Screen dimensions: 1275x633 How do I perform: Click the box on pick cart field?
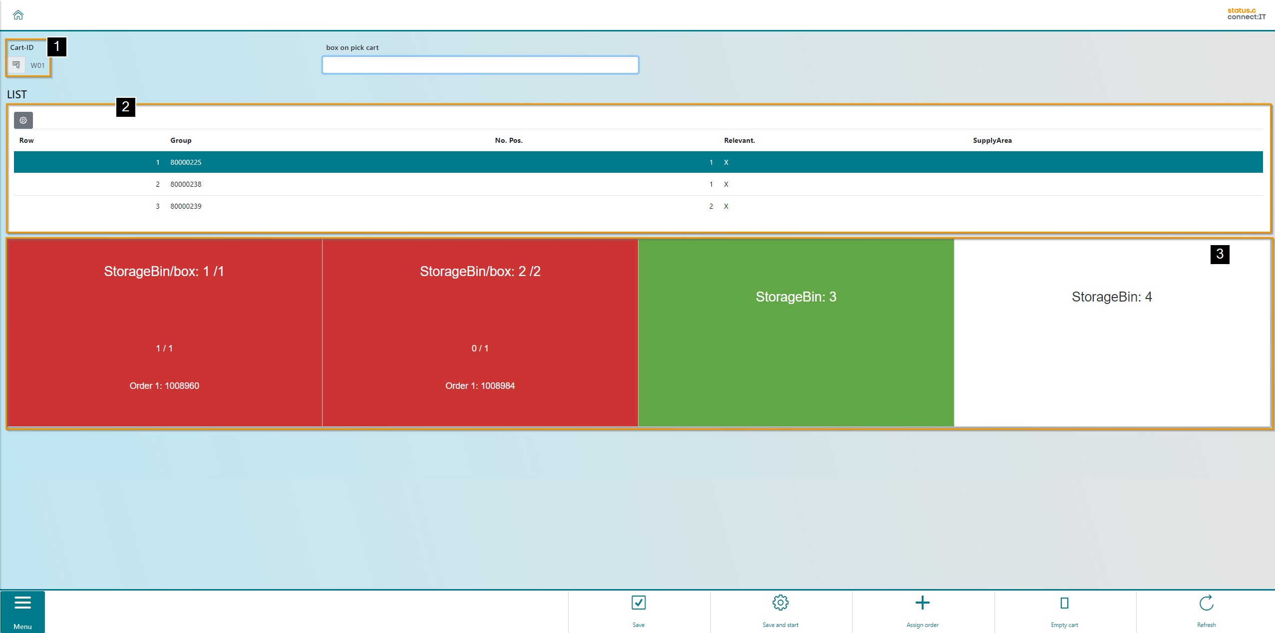[480, 65]
